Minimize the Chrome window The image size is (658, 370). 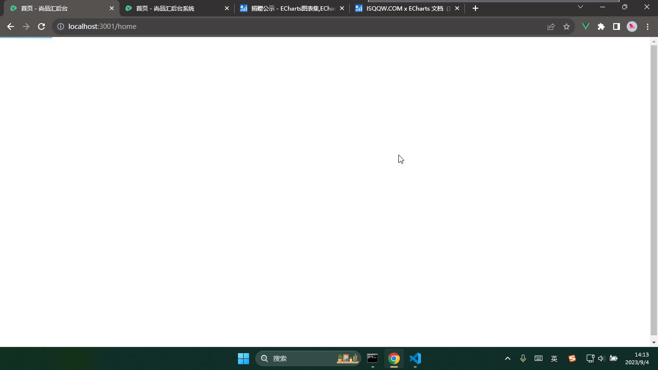[603, 7]
